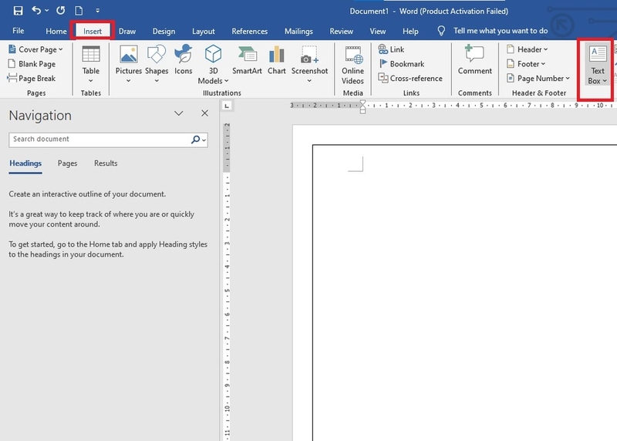Image resolution: width=617 pixels, height=441 pixels.
Task: Open the Shapes gallery
Action: click(x=157, y=62)
